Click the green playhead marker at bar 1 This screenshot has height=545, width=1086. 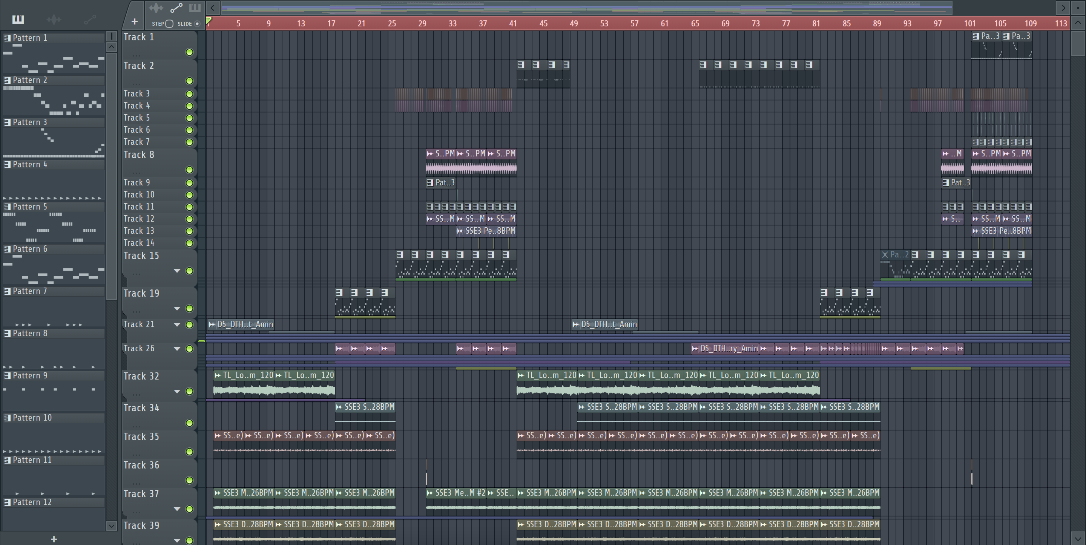(209, 20)
